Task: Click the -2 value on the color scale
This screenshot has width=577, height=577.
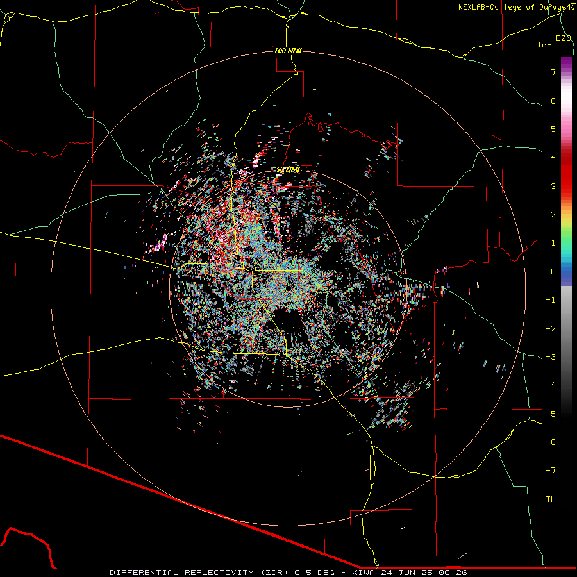Action: pyautogui.click(x=551, y=328)
